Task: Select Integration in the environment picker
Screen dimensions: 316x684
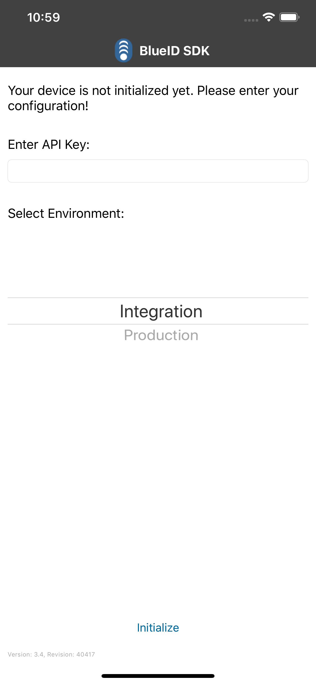Action: [161, 311]
